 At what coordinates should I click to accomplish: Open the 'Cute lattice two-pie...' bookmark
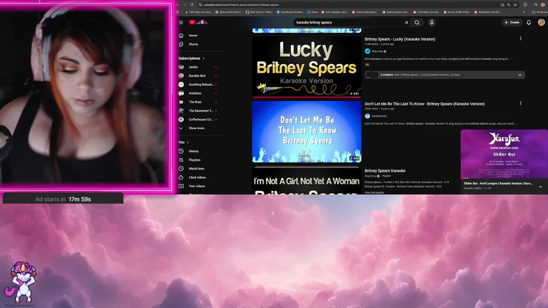[426, 12]
